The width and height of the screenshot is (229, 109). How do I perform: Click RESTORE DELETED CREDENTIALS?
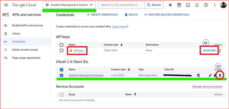pyautogui.click(x=167, y=15)
